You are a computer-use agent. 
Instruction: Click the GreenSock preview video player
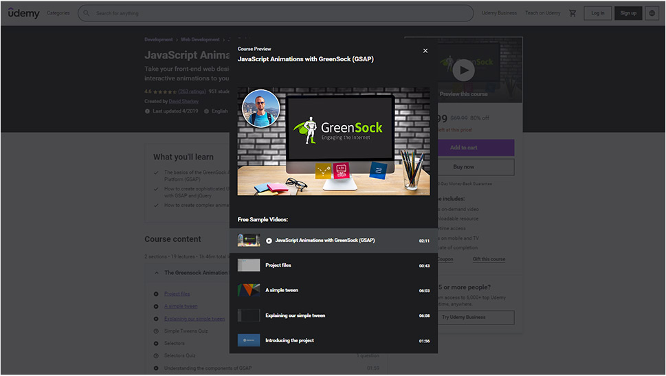coord(333,142)
